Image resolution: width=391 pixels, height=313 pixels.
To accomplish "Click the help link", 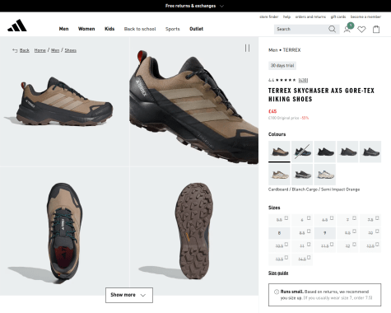I will coord(286,16).
